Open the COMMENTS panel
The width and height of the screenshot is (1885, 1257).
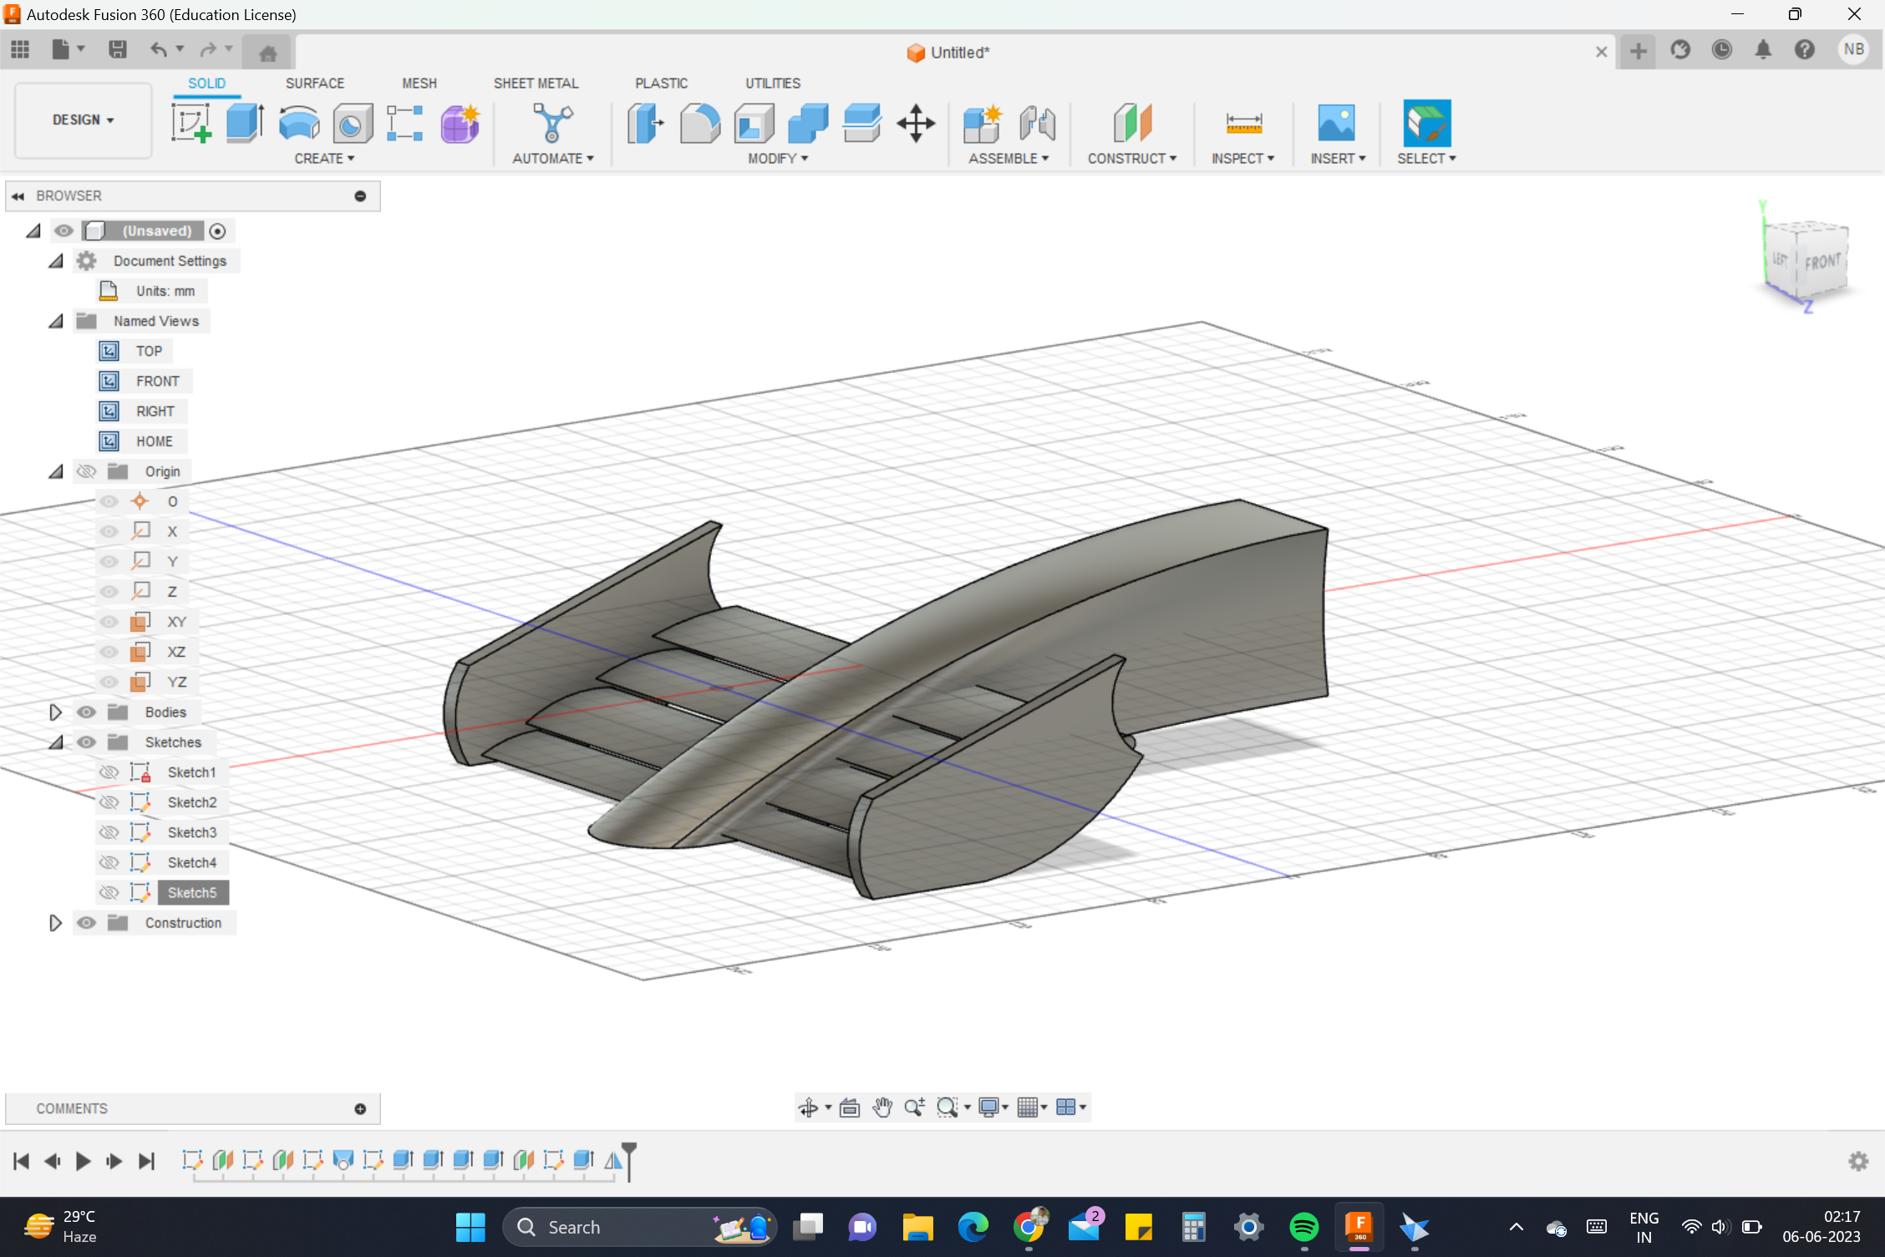[72, 1108]
